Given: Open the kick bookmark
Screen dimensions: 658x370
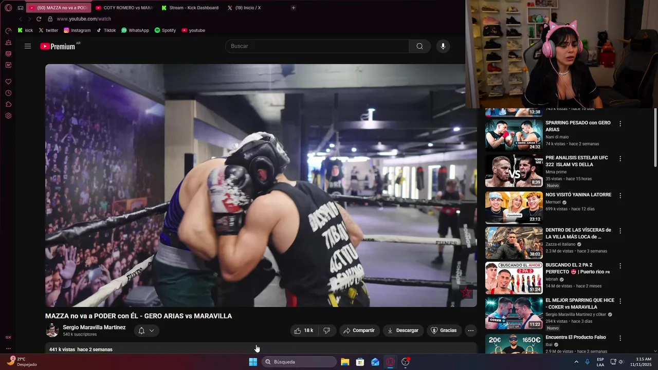Looking at the screenshot, I should pyautogui.click(x=25, y=30).
